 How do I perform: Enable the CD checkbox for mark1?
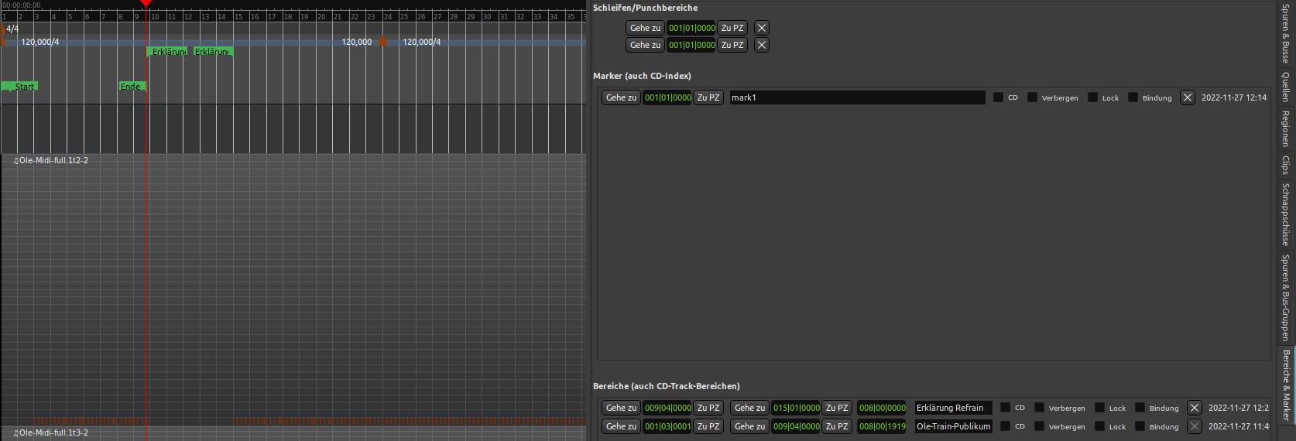pyautogui.click(x=998, y=97)
